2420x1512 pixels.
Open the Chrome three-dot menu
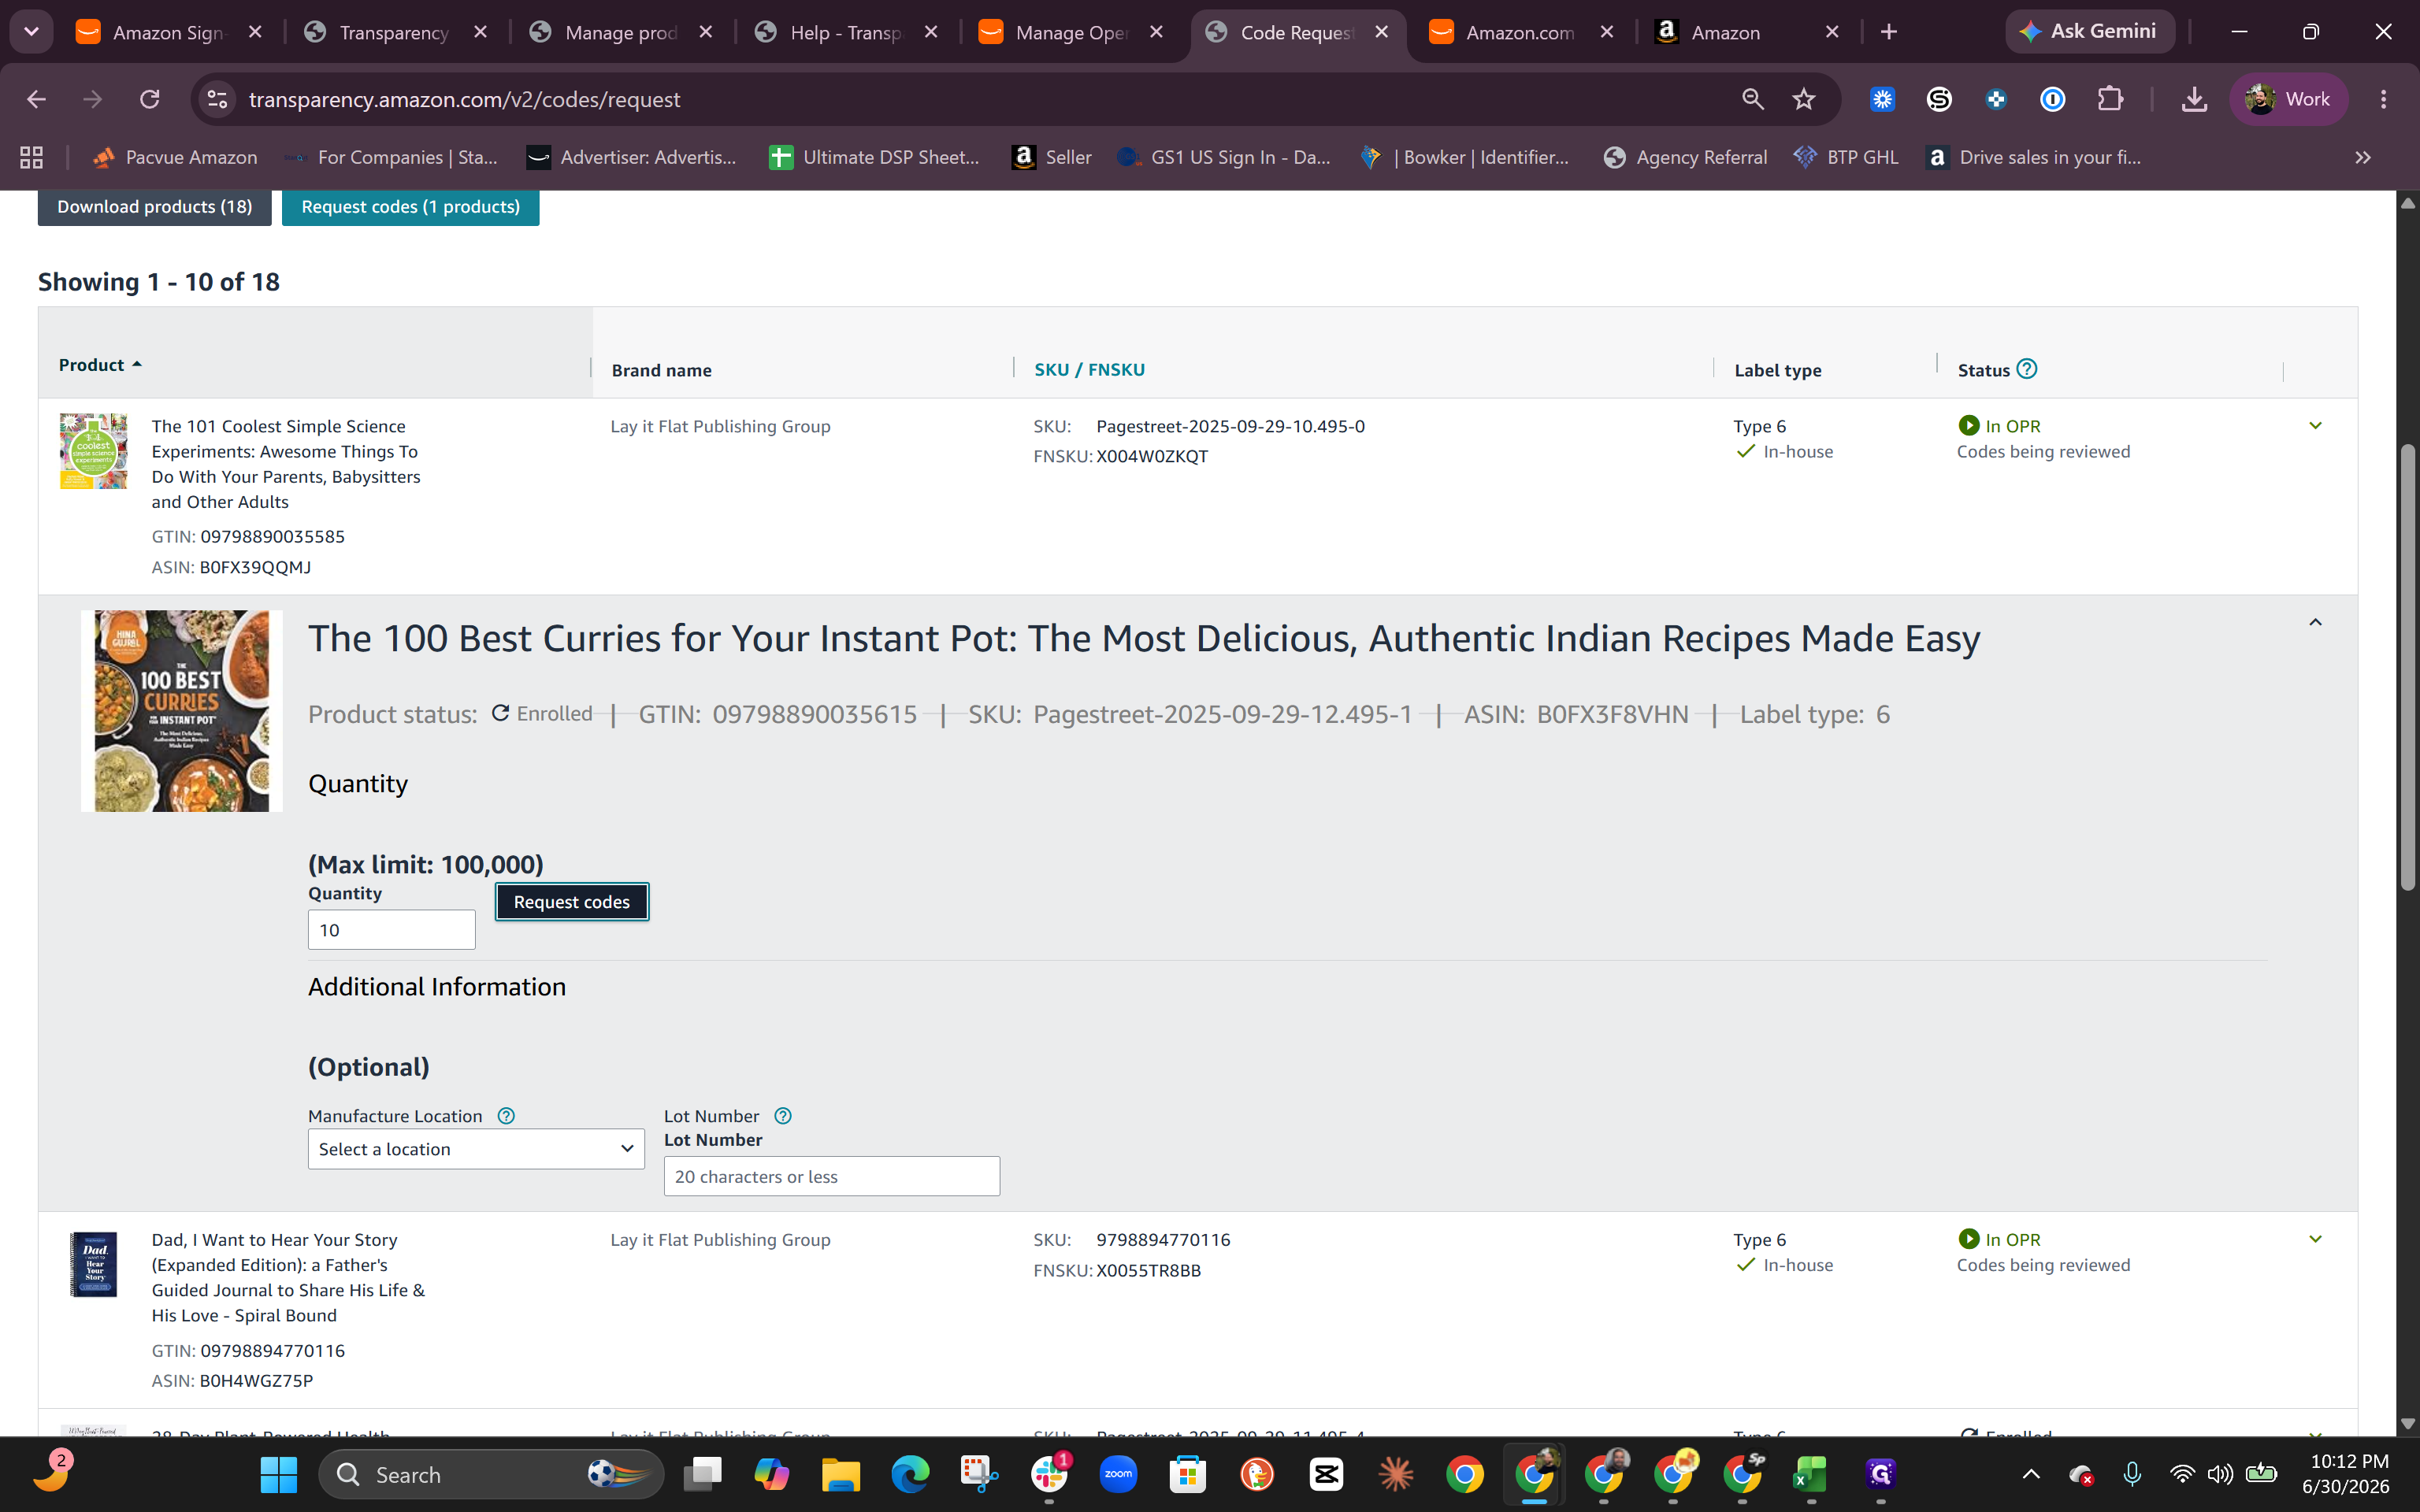coord(2384,99)
